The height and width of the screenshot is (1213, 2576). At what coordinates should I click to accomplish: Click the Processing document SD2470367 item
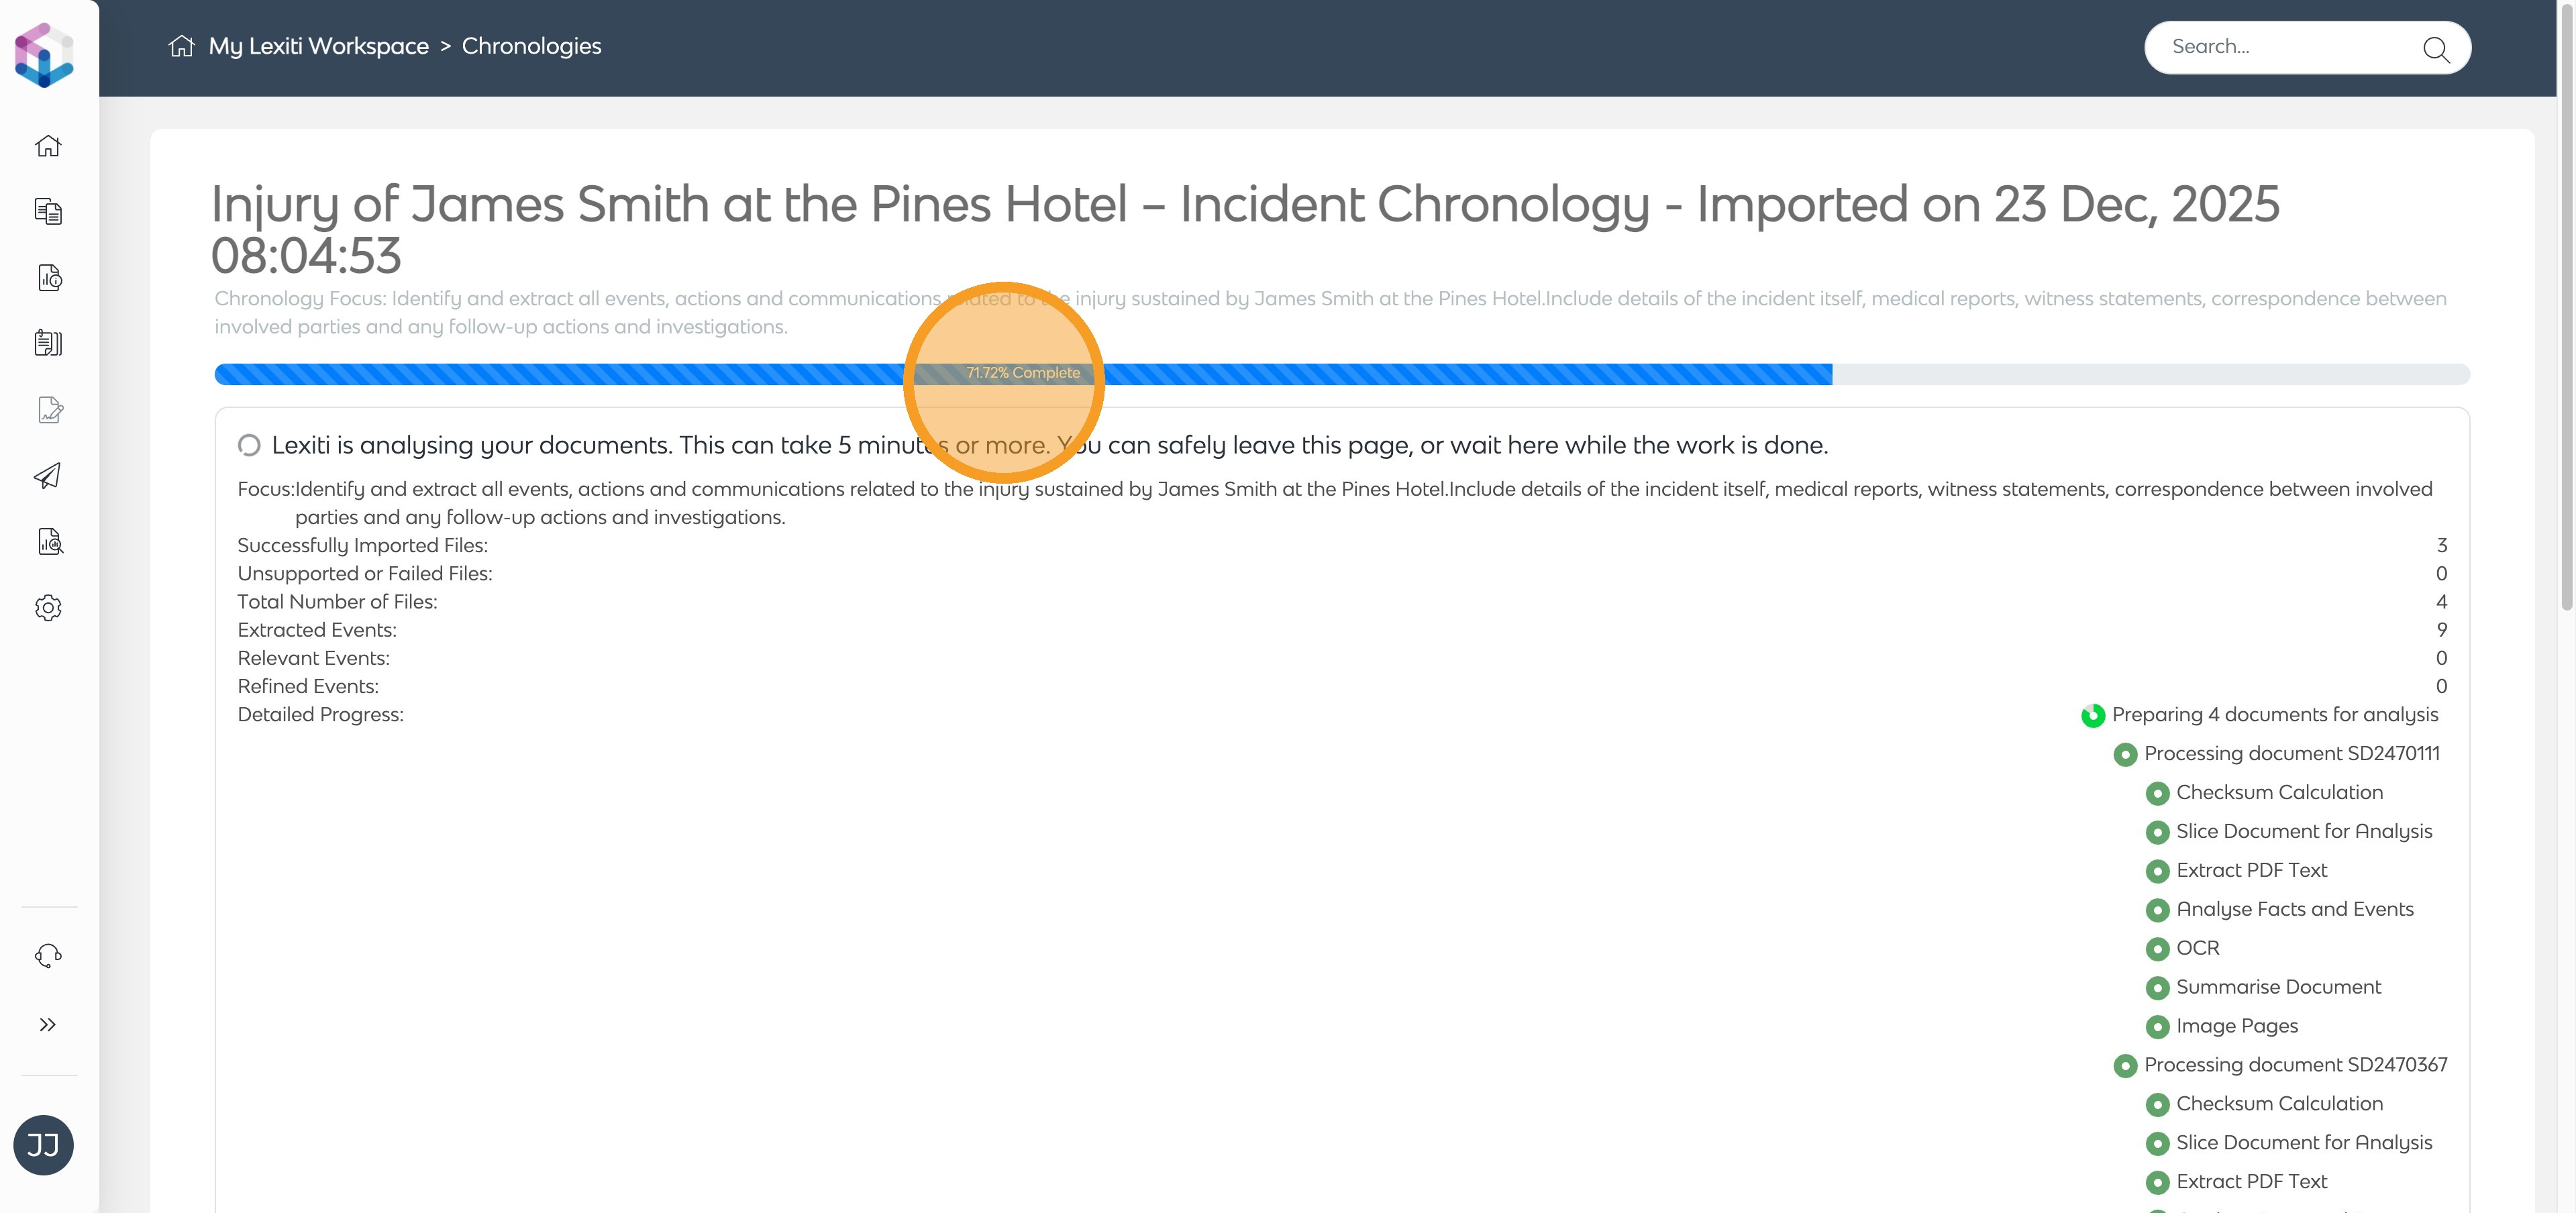click(x=2295, y=1064)
